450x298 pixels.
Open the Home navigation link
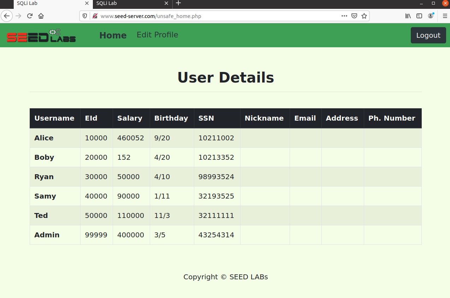click(x=113, y=35)
